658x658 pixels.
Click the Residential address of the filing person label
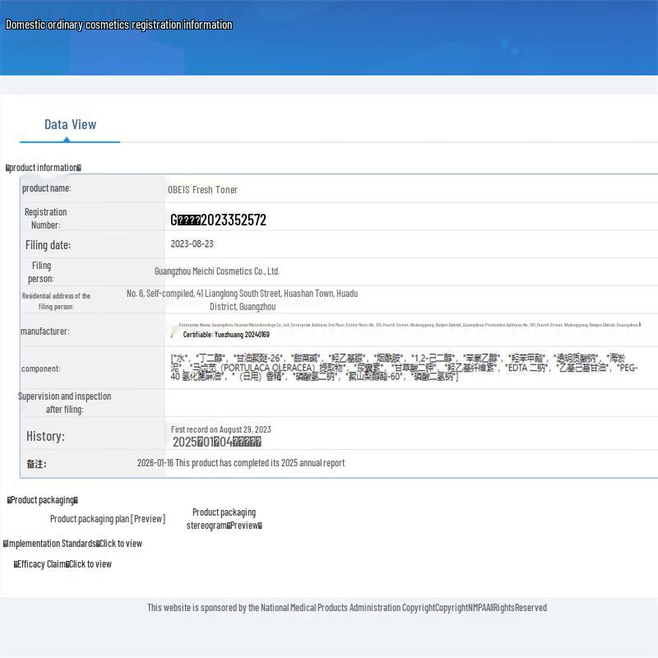[56, 301]
